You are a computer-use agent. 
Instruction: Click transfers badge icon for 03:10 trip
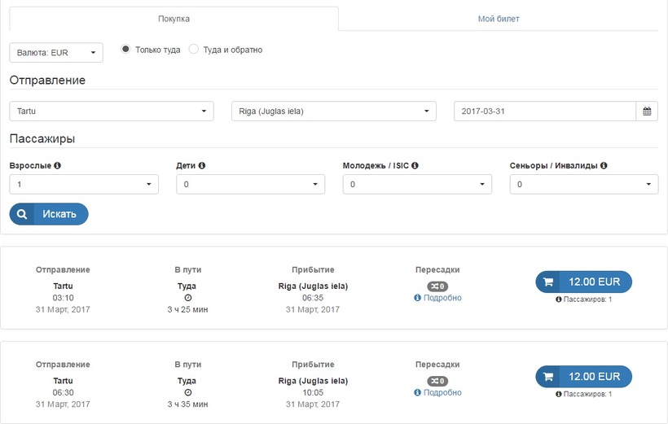(x=437, y=286)
